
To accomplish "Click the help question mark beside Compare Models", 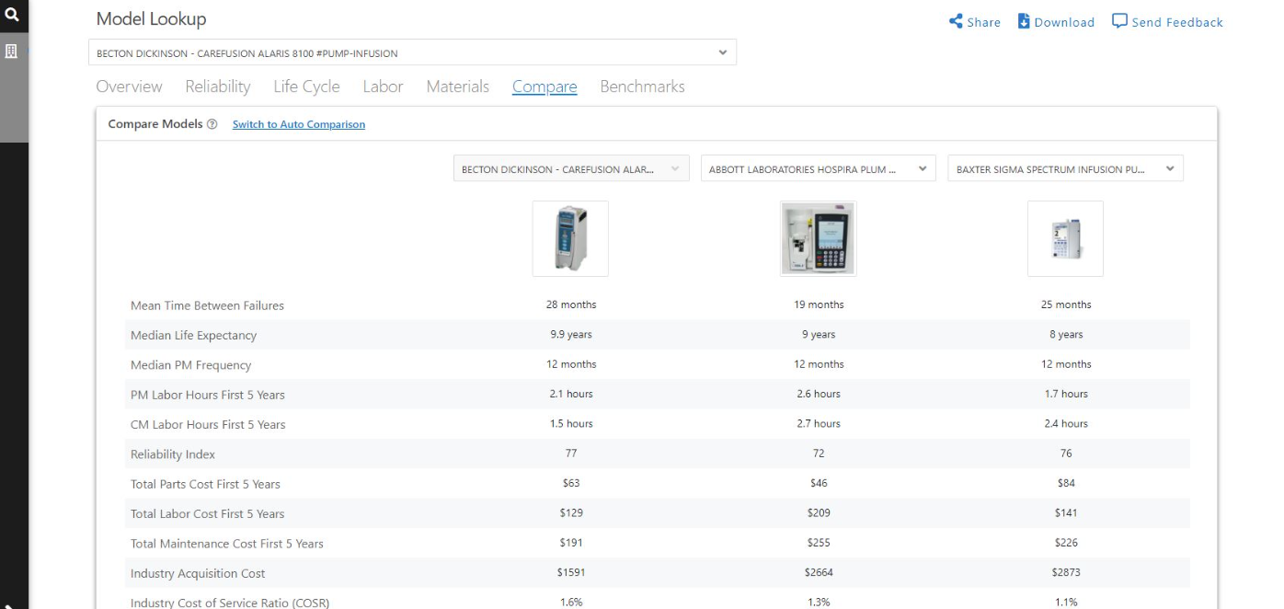I will pyautogui.click(x=212, y=124).
